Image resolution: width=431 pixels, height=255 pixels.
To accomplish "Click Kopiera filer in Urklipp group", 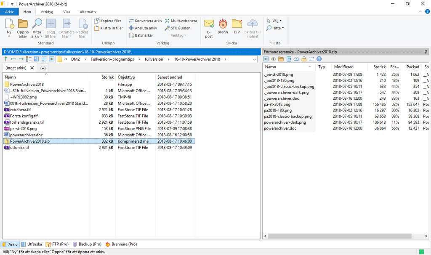I will pyautogui.click(x=107, y=21).
